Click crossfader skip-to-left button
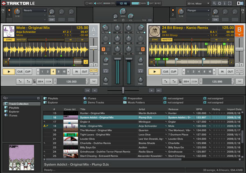This screenshot has height=173, width=246. [x=87, y=90]
